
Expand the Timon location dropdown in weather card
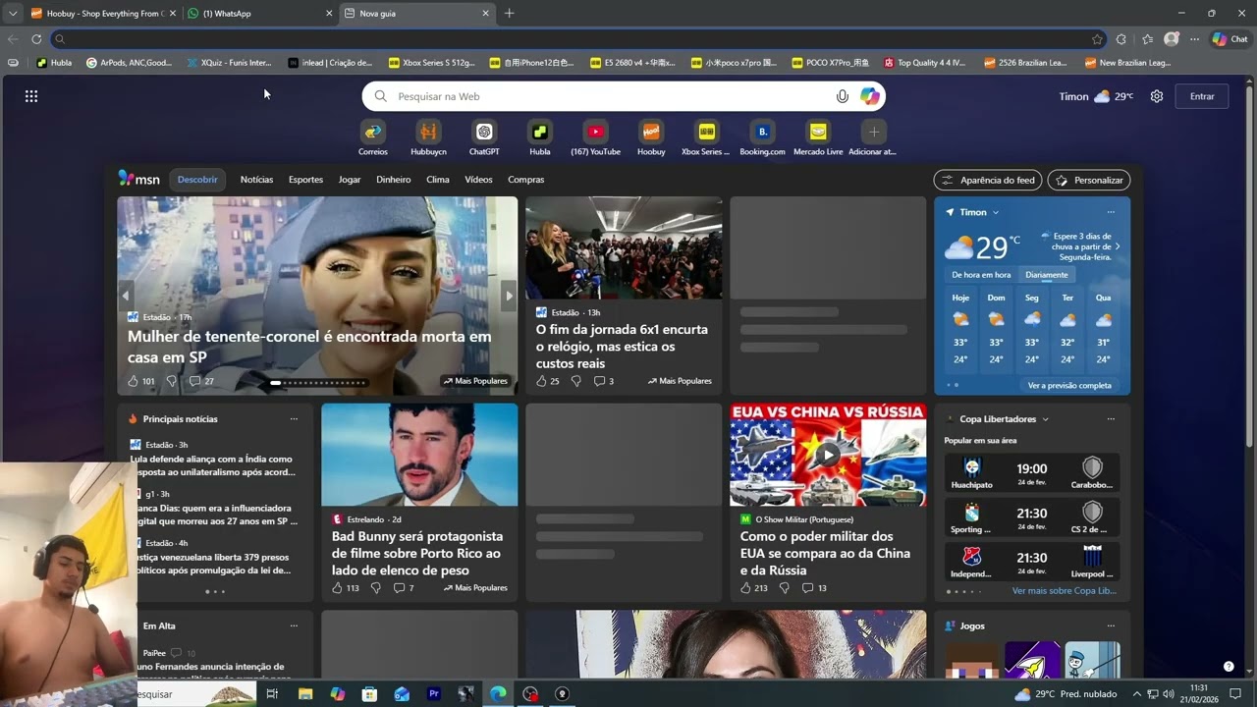(996, 212)
